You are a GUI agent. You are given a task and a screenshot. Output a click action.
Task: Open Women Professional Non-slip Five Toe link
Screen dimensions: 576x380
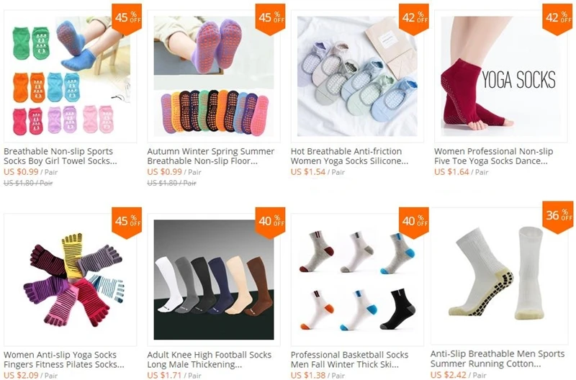click(493, 156)
